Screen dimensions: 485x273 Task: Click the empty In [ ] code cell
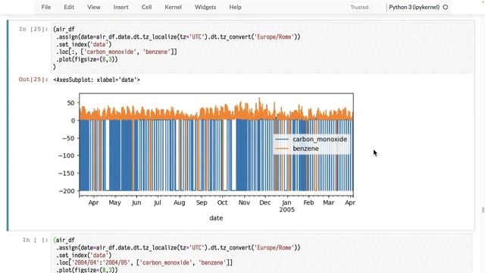point(261,254)
